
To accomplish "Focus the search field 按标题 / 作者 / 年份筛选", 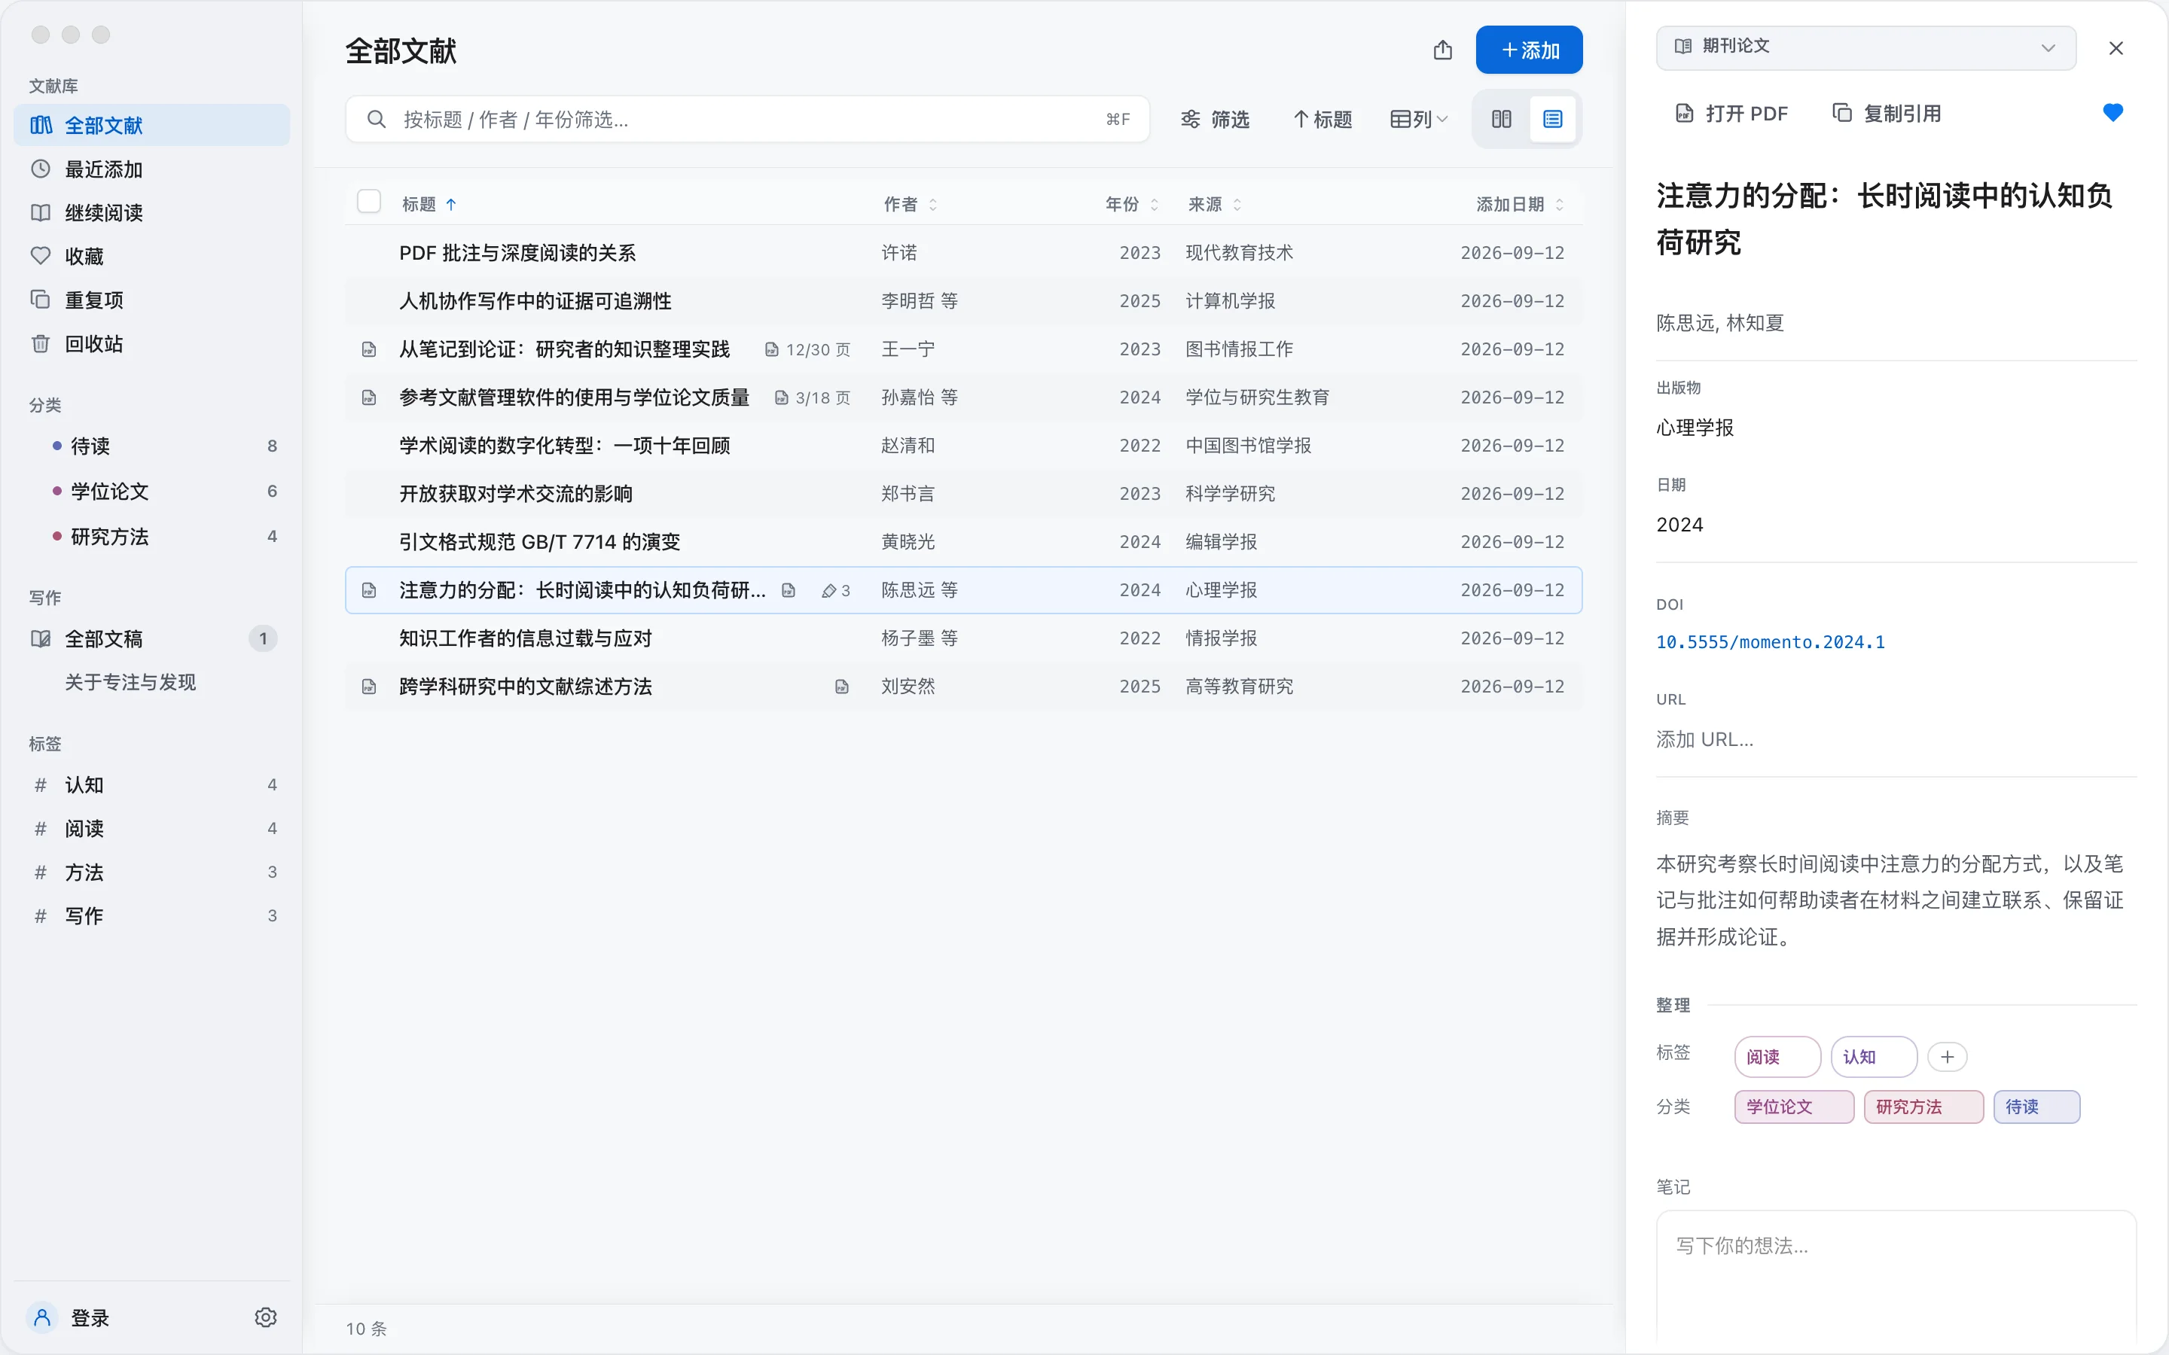I will [748, 119].
